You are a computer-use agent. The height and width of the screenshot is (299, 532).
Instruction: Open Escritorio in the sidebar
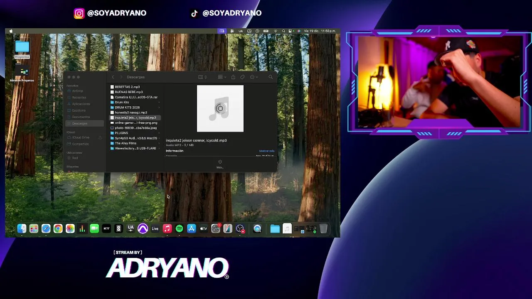(x=79, y=110)
